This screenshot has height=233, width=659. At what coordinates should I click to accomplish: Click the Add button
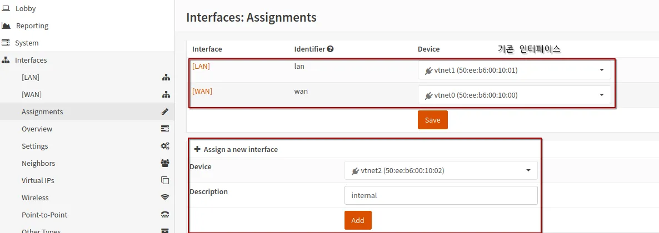pyautogui.click(x=358, y=220)
